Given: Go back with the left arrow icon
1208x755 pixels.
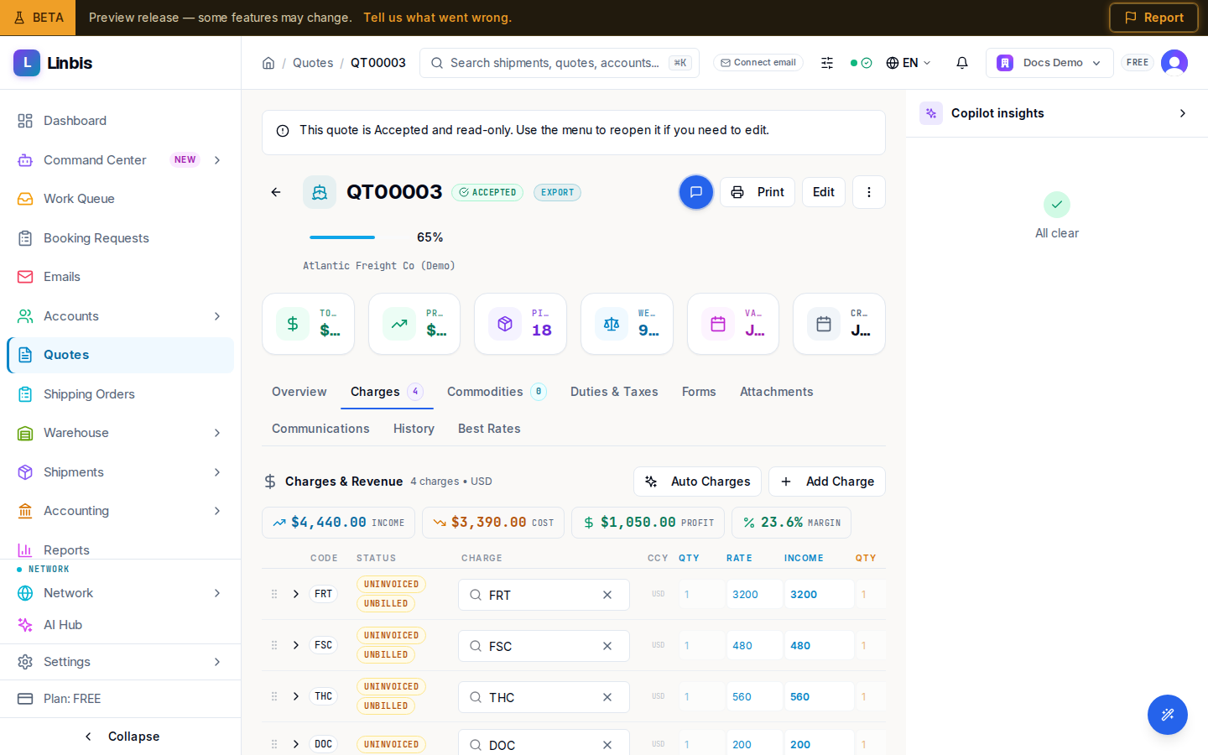Looking at the screenshot, I should click(276, 192).
